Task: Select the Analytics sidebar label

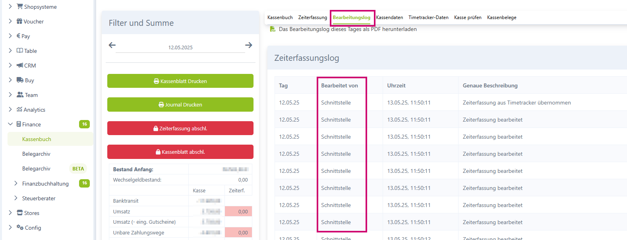Action: pos(34,110)
